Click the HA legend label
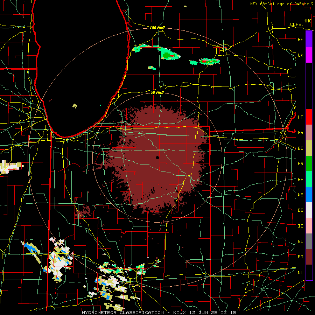Viewport: 315px width, 315px height. (x=300, y=117)
